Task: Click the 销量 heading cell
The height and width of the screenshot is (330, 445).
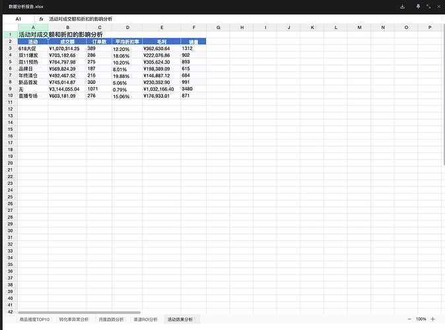Action: tap(193, 42)
